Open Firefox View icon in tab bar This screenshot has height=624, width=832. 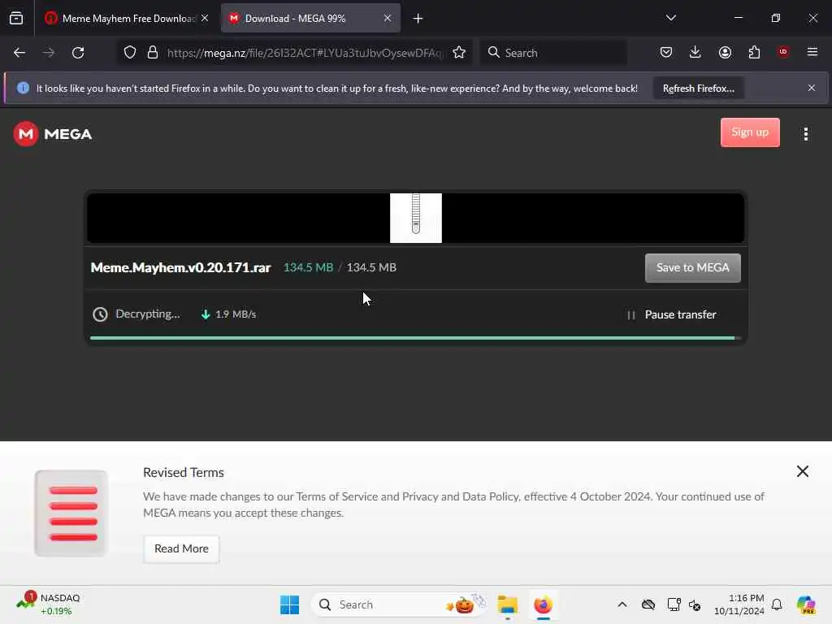(x=16, y=19)
